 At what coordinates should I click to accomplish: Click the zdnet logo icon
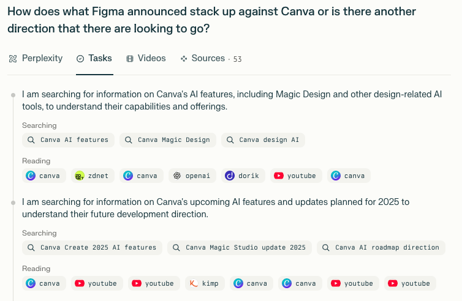(80, 176)
